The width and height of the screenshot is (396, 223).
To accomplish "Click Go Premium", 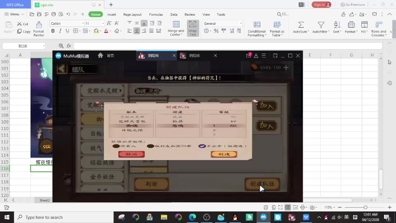I will point(353,5).
